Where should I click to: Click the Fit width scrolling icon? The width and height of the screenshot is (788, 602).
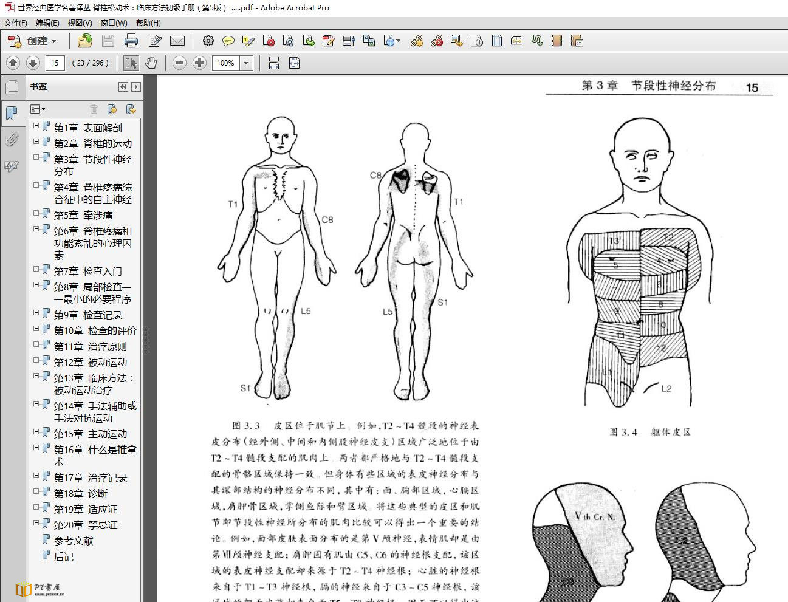point(274,63)
